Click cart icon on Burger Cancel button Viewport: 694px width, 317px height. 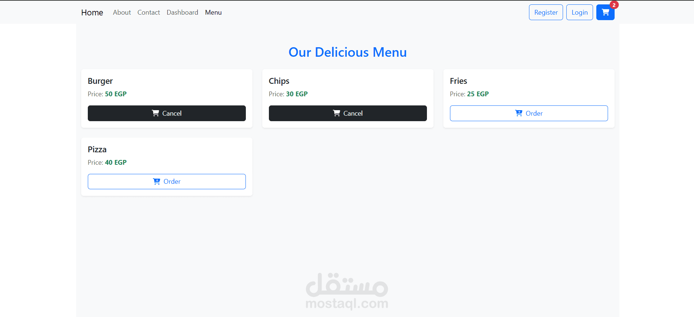point(155,113)
